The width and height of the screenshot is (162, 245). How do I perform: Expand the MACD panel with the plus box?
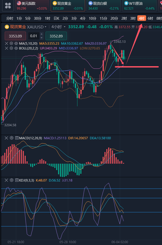(17, 138)
